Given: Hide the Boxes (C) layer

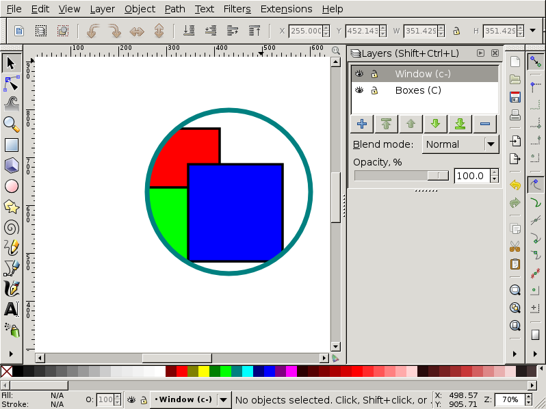Looking at the screenshot, I should coord(359,90).
